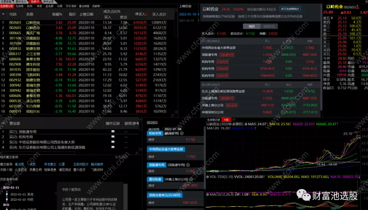This screenshot has height=210, width=368.
Task: Select 东方上海浦东新区源深路营业部 seller row
Action: click(260, 91)
